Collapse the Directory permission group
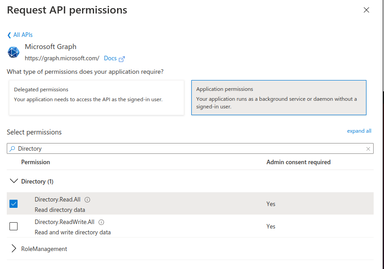 coord(14,181)
